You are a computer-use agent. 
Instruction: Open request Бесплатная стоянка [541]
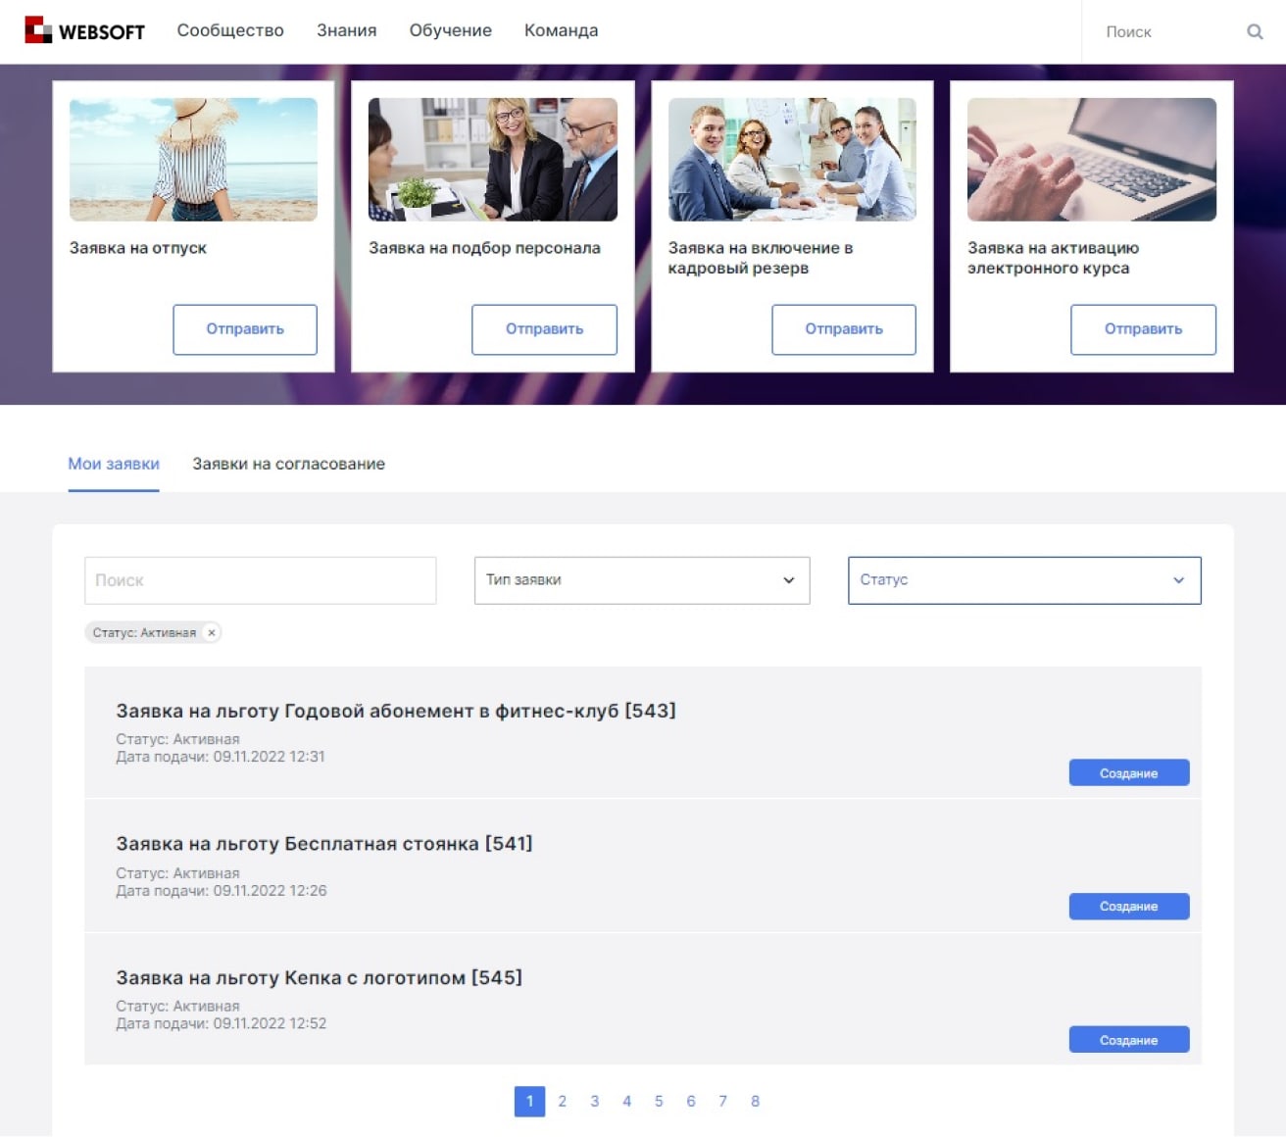(x=324, y=844)
